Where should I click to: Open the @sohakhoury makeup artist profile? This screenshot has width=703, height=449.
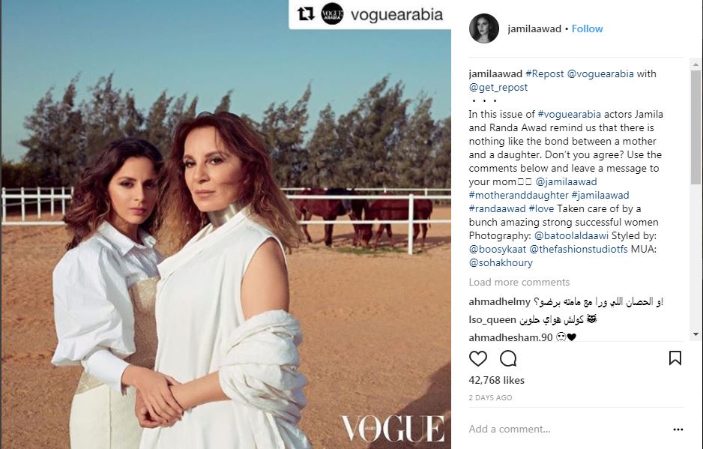[501, 263]
